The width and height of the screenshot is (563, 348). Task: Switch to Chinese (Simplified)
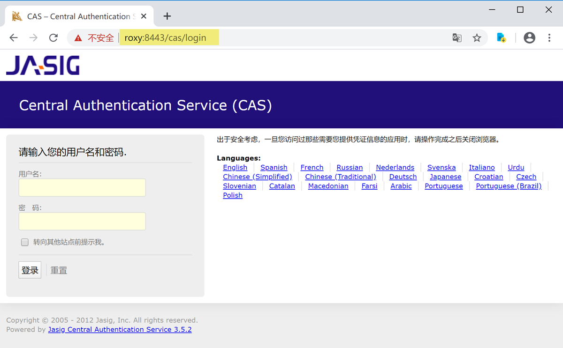(258, 177)
